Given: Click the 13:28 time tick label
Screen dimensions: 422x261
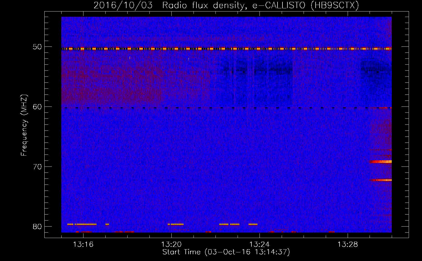Looking at the screenshot, I should pyautogui.click(x=348, y=244).
